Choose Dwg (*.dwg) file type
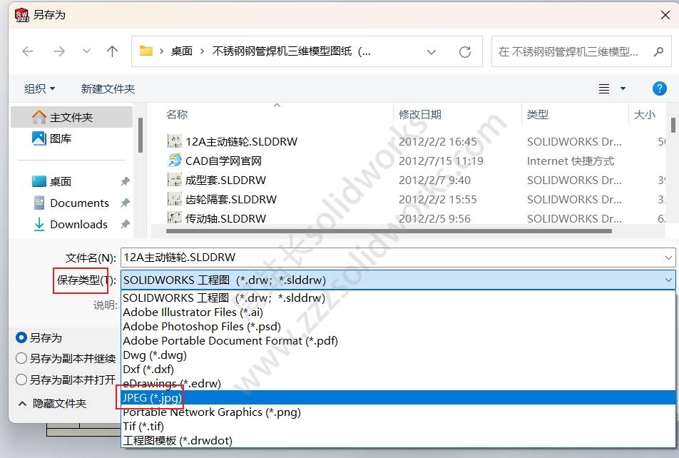 coord(398,355)
